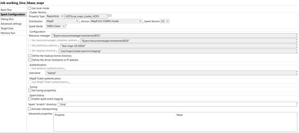Open the Memory Run tab
This screenshot has height=133, width=299.
(13, 33)
